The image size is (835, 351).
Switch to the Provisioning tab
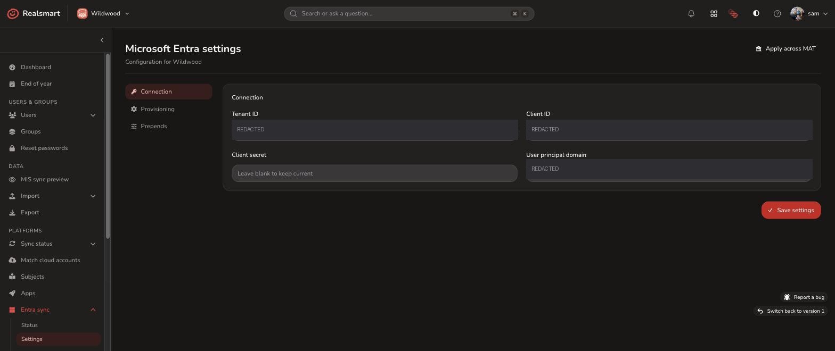tap(169, 109)
